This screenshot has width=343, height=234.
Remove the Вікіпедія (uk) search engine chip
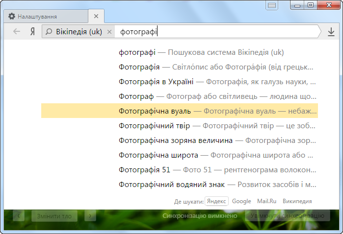click(109, 32)
